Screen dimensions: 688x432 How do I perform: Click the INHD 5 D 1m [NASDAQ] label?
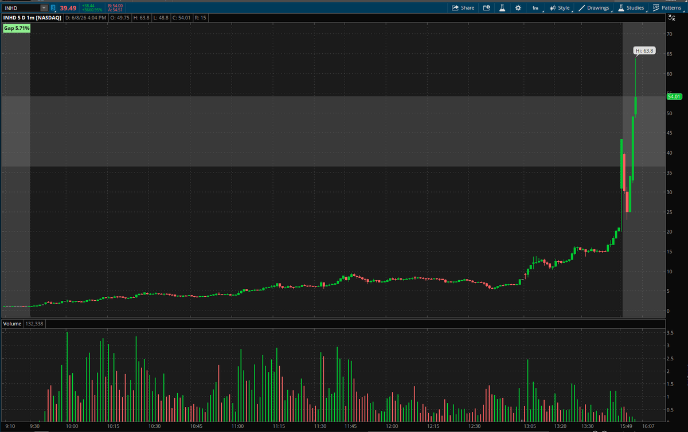[x=32, y=18]
